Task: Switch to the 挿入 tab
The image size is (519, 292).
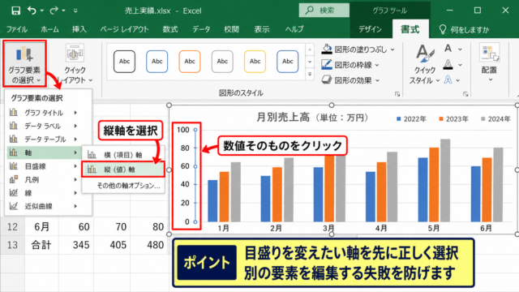Action: 79,29
